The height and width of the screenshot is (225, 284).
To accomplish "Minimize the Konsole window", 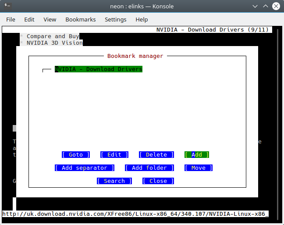I will pos(255,6).
